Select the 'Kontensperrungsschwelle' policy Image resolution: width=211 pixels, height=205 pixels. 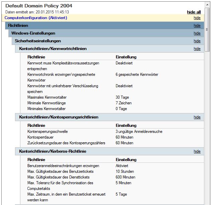47,132
